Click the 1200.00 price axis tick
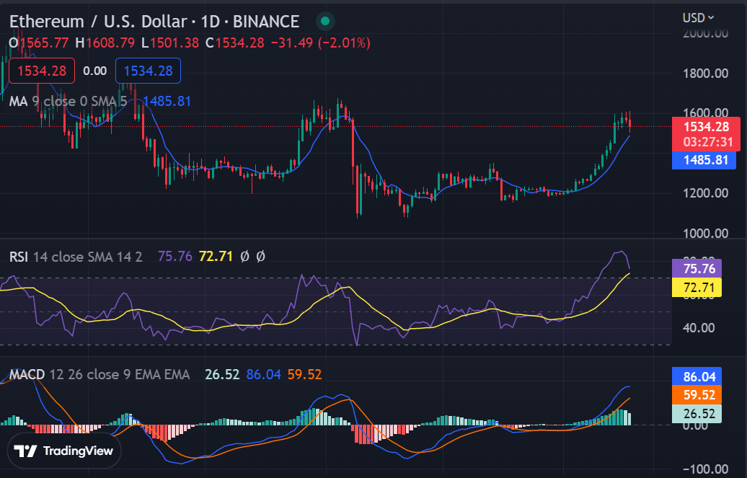The image size is (747, 478). (706, 193)
